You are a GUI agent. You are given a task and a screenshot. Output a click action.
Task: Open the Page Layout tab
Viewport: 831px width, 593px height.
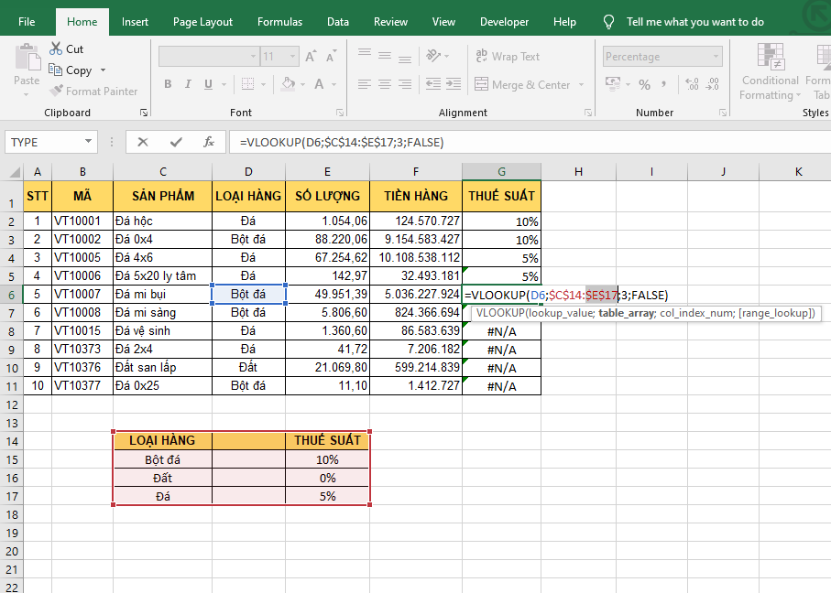[202, 22]
